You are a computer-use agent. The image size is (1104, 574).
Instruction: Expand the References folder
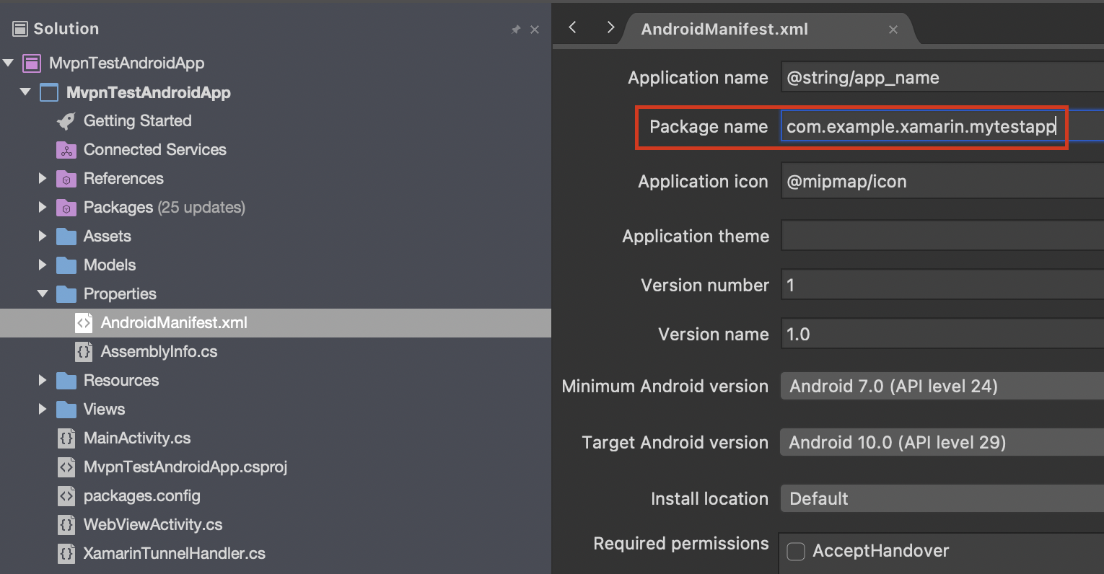[43, 179]
